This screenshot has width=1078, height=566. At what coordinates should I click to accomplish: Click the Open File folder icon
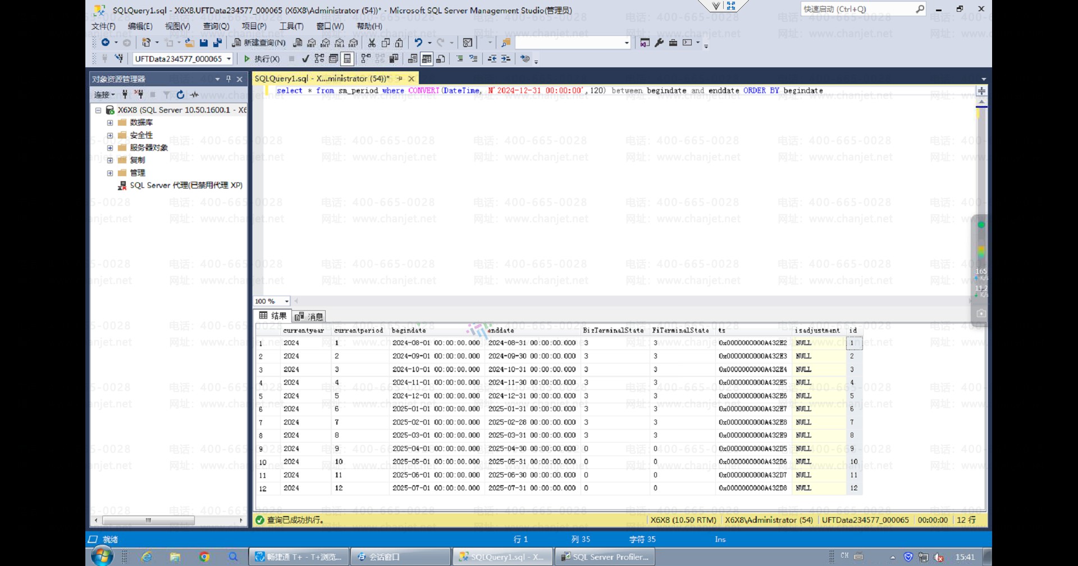[x=190, y=43]
